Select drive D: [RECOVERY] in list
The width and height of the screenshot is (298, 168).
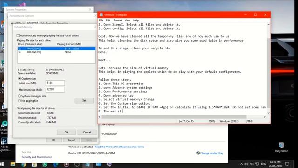(57, 52)
